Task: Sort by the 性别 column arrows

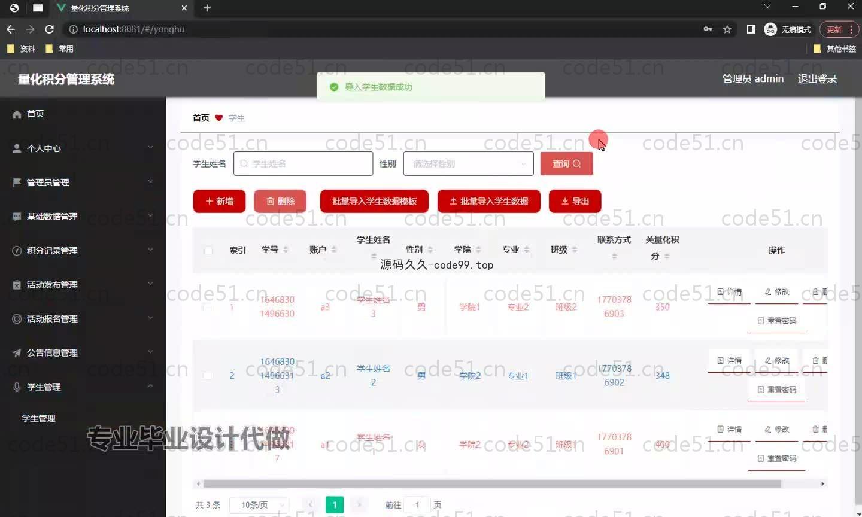Action: (430, 250)
